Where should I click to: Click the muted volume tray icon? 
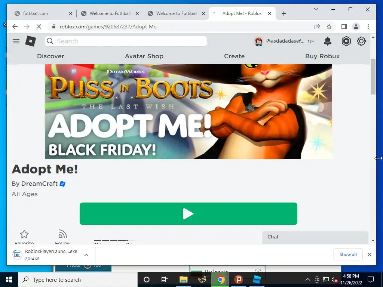[334, 280]
